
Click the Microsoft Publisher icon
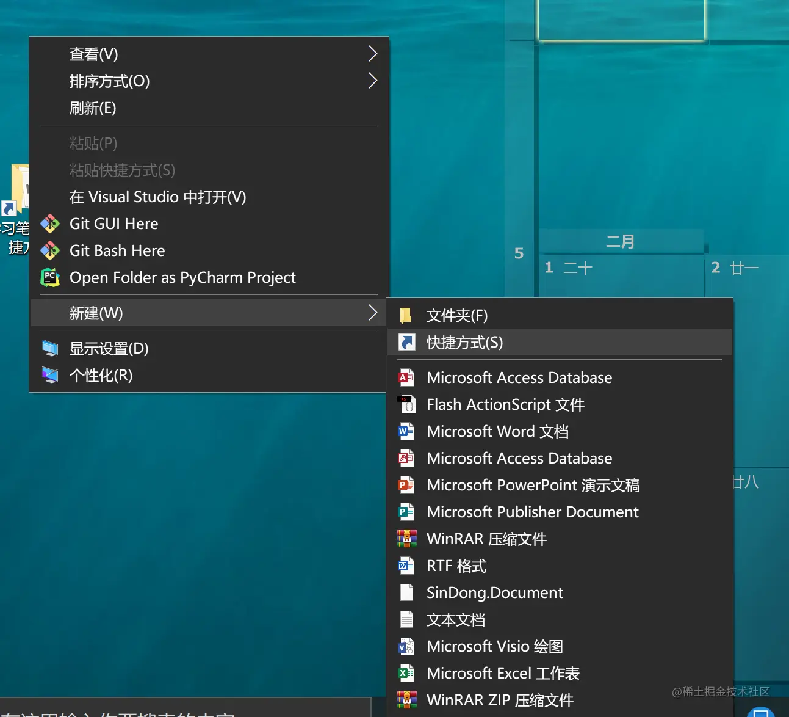click(x=406, y=512)
